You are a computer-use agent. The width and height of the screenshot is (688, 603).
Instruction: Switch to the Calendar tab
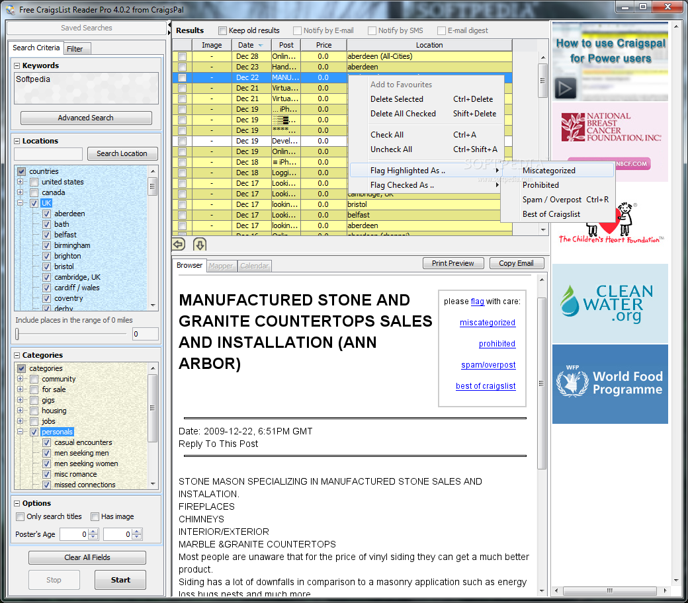[255, 266]
